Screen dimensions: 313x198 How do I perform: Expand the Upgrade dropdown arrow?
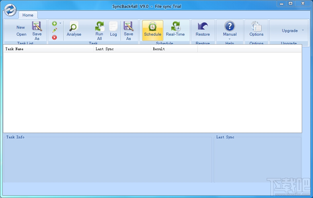point(303,30)
